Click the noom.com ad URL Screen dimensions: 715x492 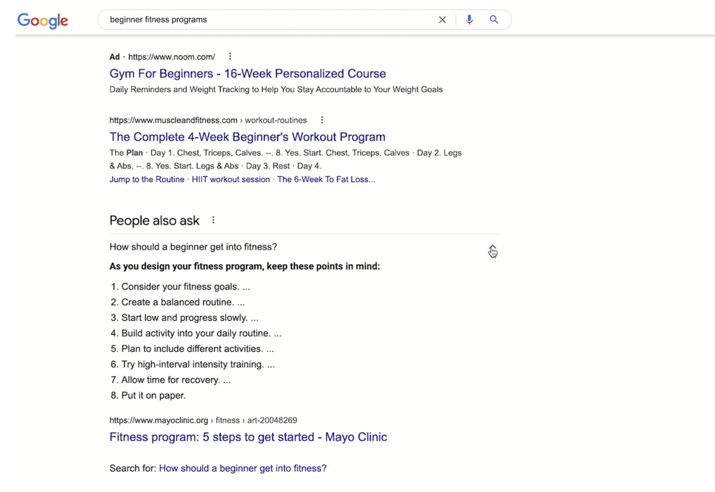(171, 57)
